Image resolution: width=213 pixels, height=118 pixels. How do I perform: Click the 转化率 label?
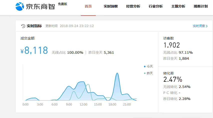(x=168, y=73)
